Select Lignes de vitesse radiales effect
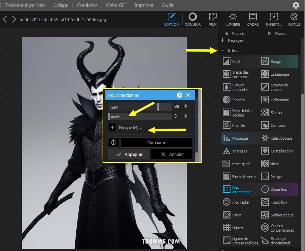 pyautogui.click(x=240, y=241)
